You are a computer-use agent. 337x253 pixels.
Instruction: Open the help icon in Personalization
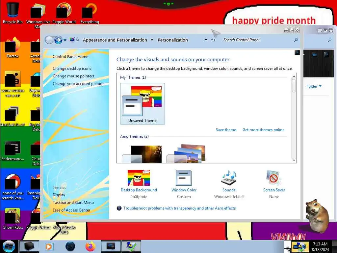click(297, 53)
